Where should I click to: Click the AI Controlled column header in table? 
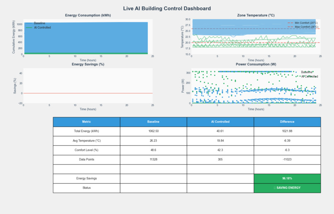click(220, 122)
